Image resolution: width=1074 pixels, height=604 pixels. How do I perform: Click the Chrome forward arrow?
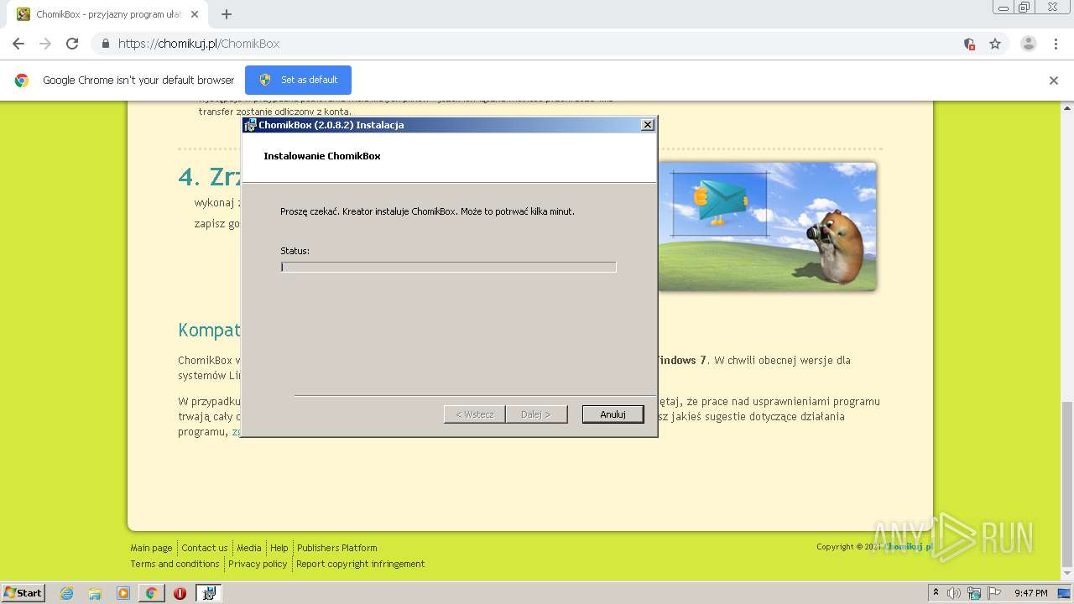click(x=45, y=44)
